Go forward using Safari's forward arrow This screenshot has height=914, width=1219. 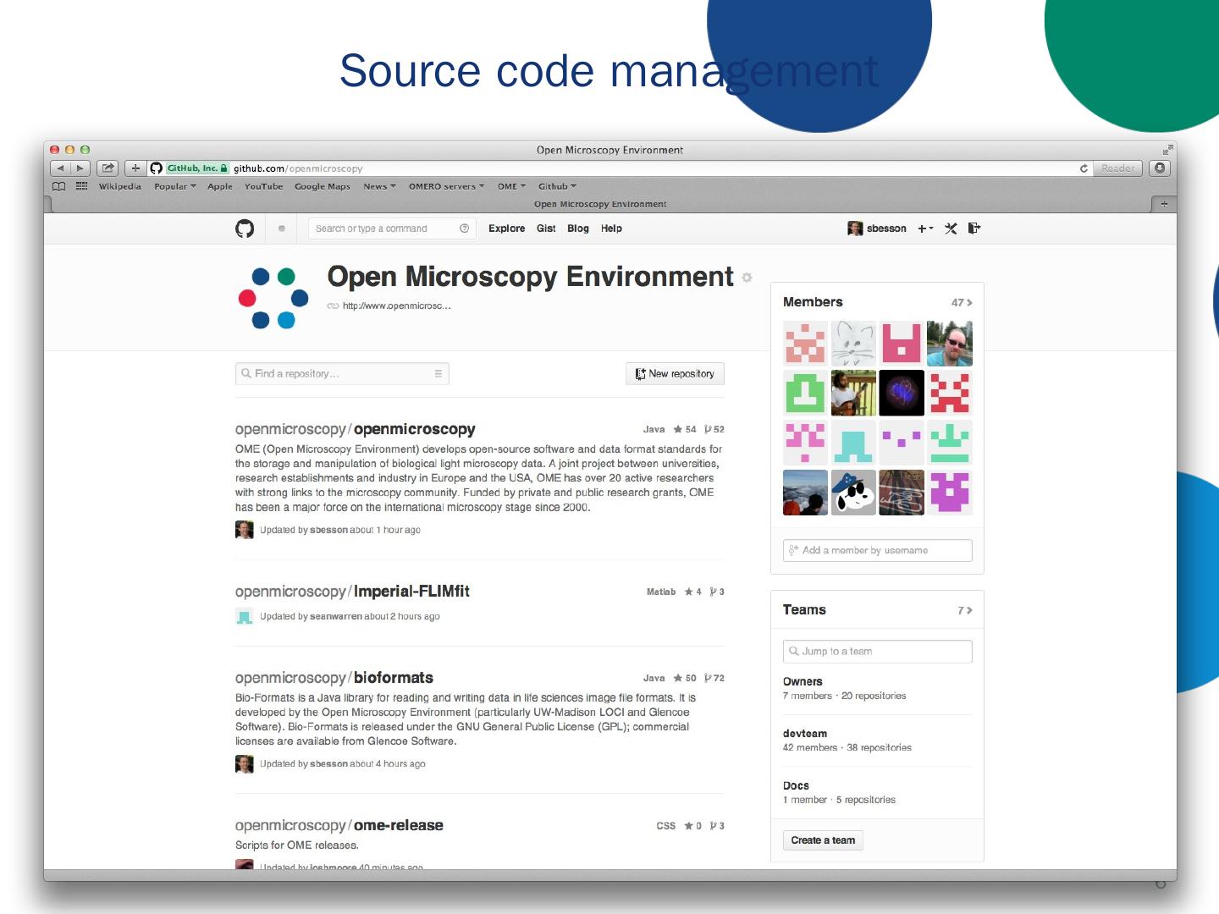click(80, 168)
